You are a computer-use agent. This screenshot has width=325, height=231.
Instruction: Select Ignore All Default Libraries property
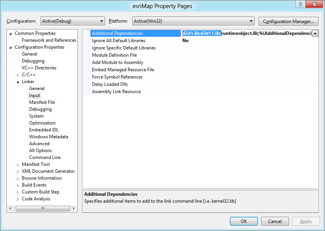click(136, 41)
